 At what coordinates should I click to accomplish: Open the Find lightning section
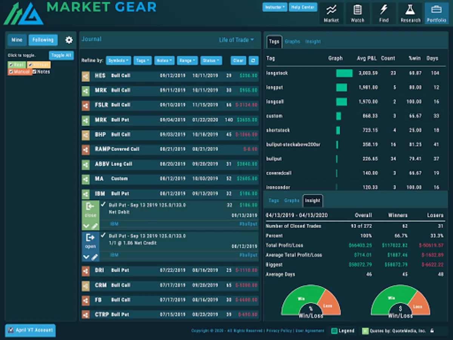pos(384,14)
